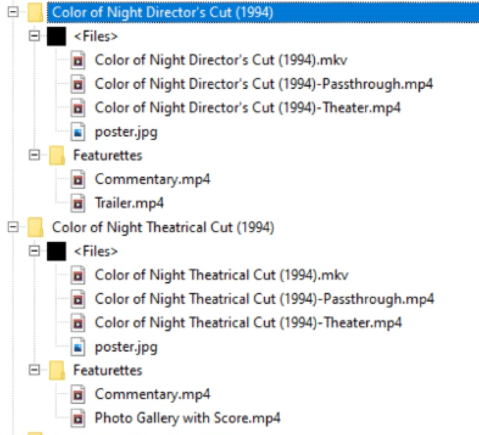Screen dimensions: 479x435
Task: Select Photo Gallery with Score.mp4
Action: pyautogui.click(x=188, y=418)
